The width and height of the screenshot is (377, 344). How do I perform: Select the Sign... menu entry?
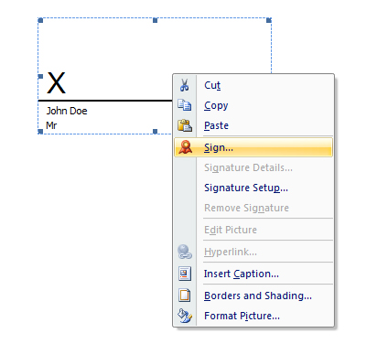(x=253, y=147)
